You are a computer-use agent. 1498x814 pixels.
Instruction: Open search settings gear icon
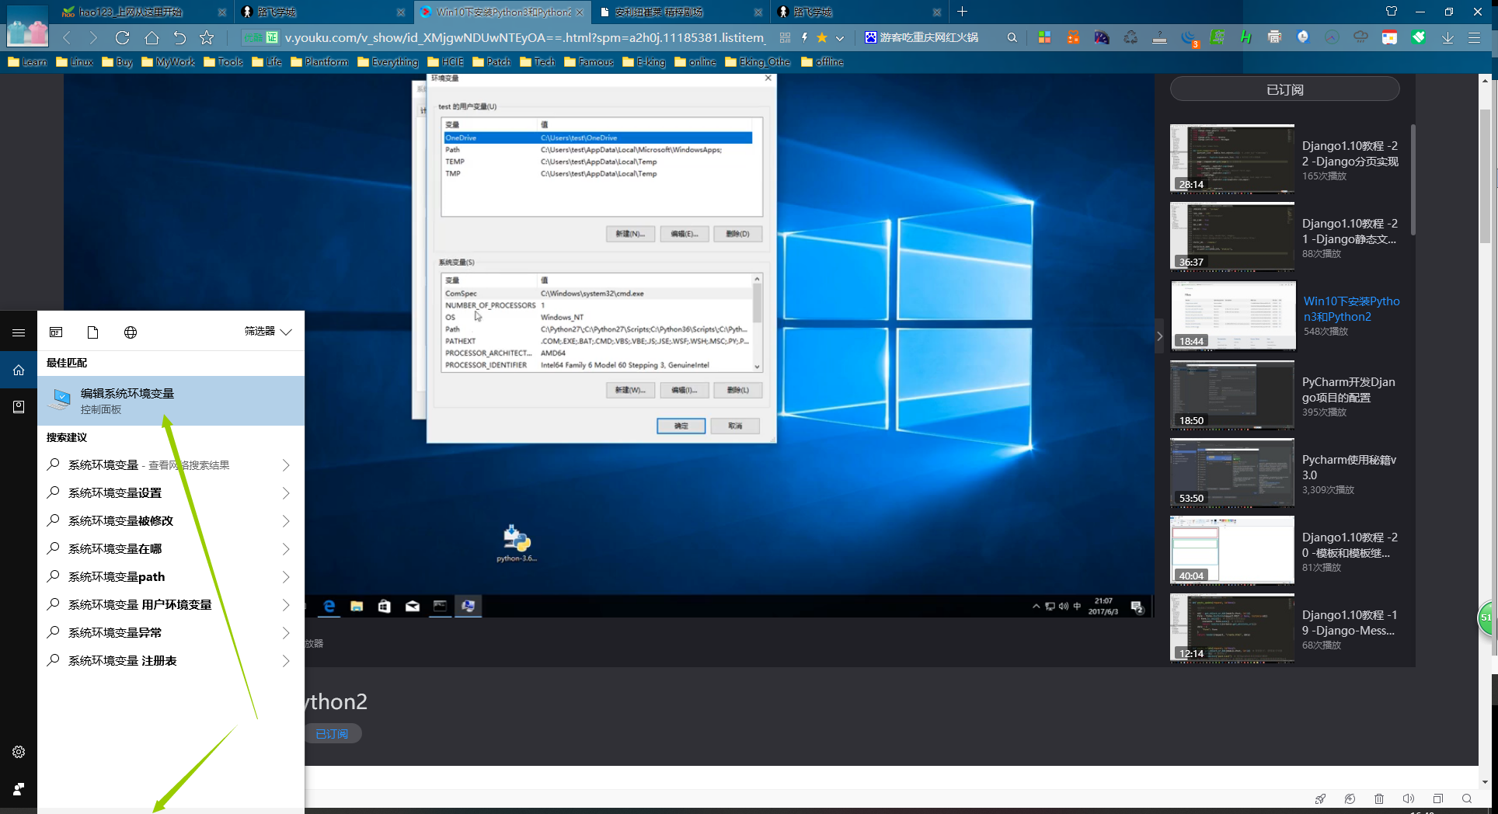coord(19,752)
